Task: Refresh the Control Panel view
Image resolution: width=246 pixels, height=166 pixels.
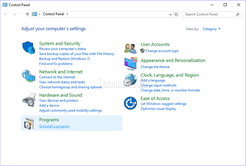Action: tap(176, 14)
